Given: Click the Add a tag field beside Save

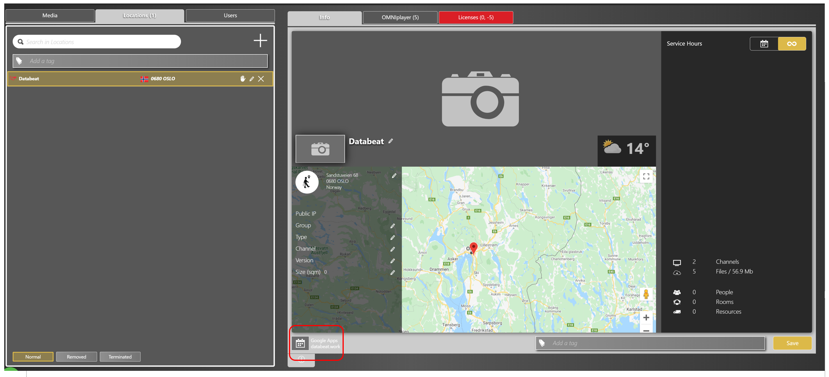Looking at the screenshot, I should [650, 343].
